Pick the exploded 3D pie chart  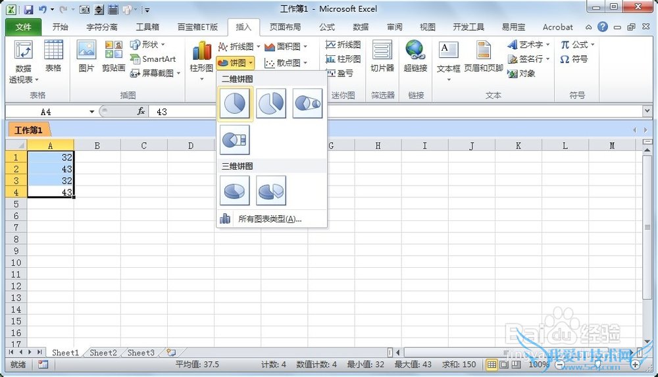[271, 191]
